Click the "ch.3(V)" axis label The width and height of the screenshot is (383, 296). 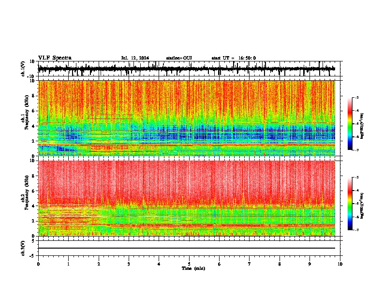[x=23, y=248]
